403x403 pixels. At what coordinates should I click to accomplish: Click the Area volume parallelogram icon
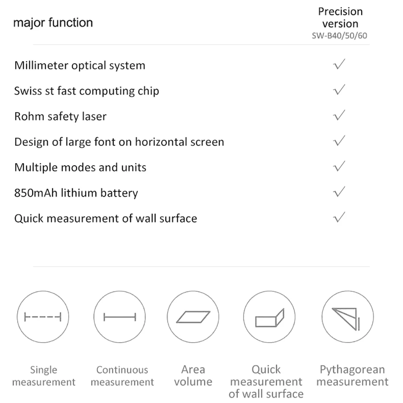pyautogui.click(x=193, y=317)
